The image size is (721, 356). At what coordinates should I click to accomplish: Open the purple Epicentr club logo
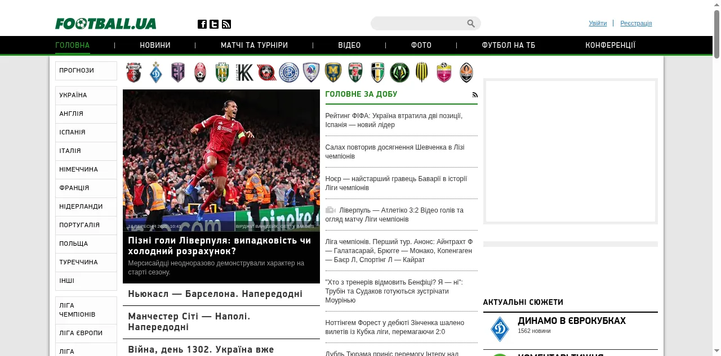(178, 73)
